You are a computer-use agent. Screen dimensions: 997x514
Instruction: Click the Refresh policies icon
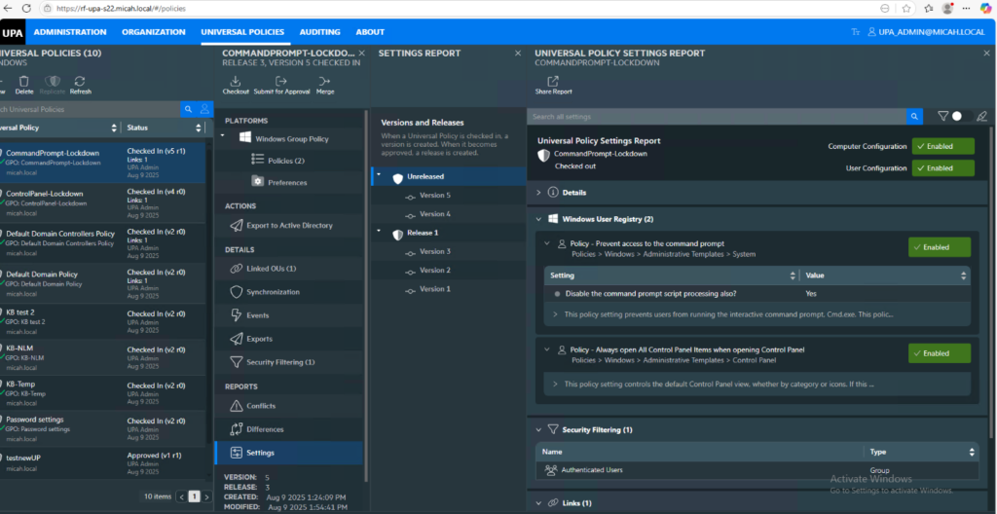80,81
